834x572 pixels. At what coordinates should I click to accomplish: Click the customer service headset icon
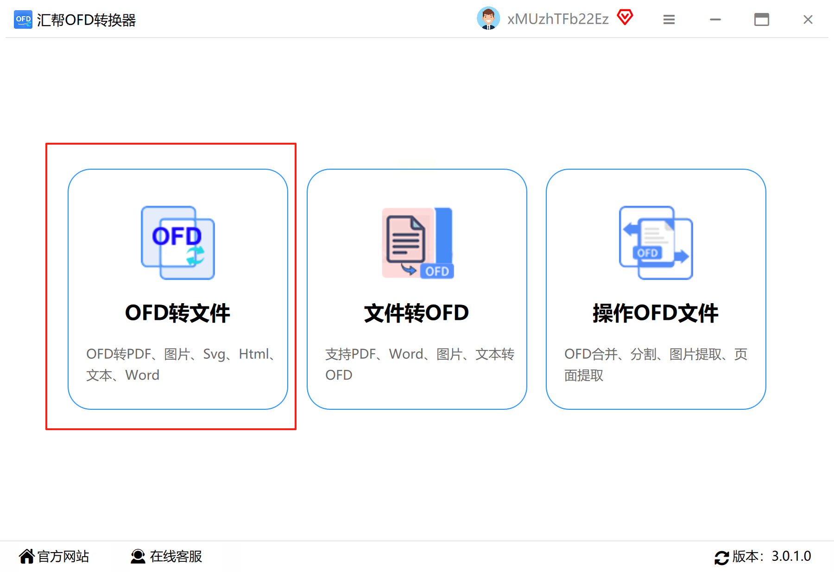138,556
